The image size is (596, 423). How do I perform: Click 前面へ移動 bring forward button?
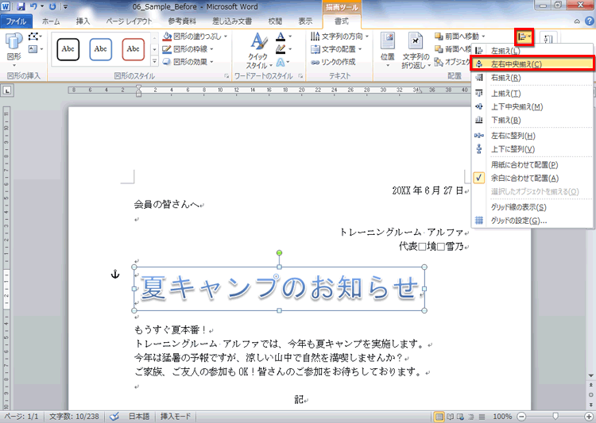pos(457,37)
